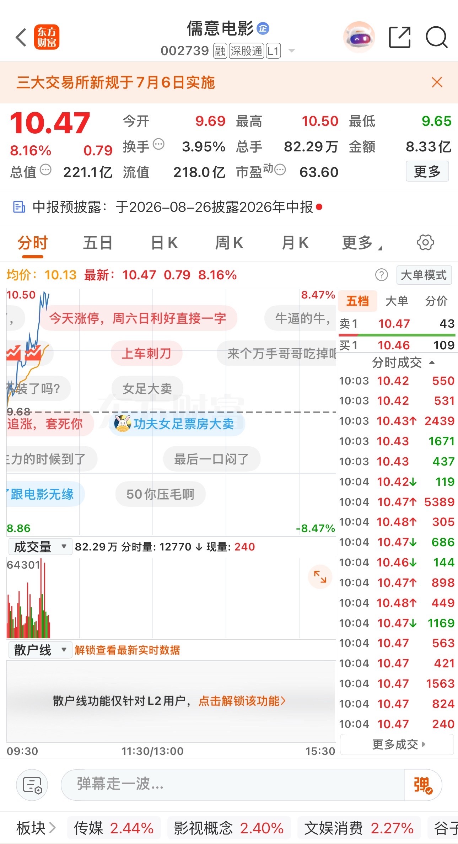Tap the info icon beside 市盈动
Screen dimensions: 458x844
tap(280, 170)
